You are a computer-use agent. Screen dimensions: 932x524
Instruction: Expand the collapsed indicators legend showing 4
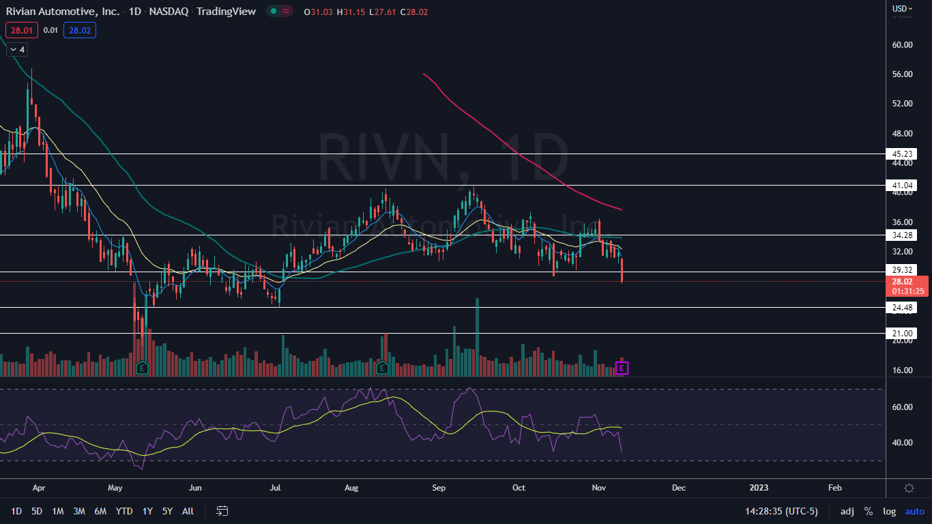16,49
